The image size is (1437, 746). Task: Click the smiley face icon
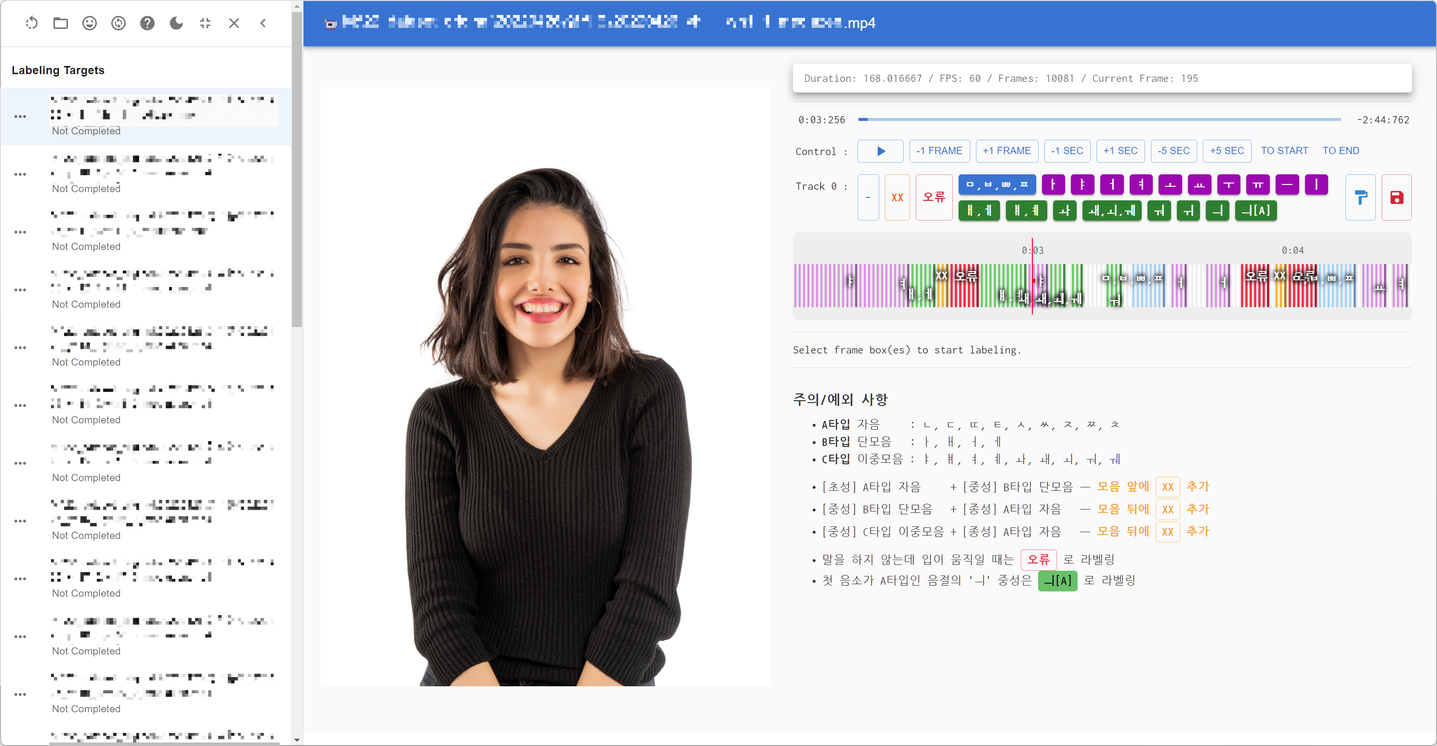coord(89,23)
